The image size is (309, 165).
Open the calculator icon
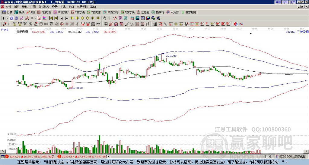137,18
